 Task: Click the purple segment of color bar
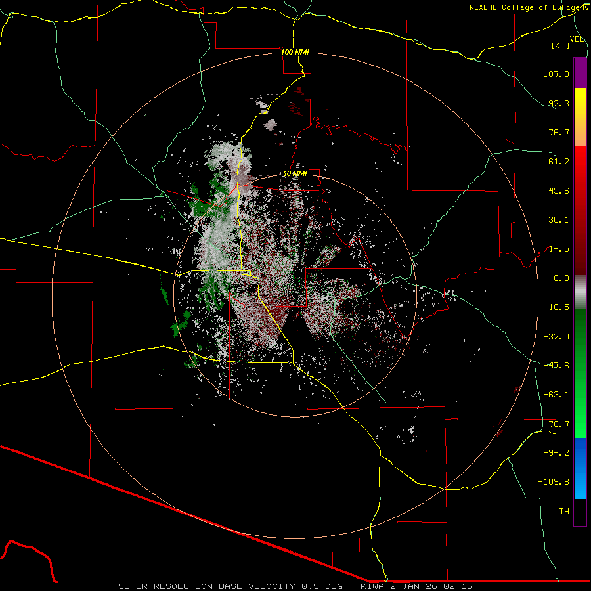point(580,73)
